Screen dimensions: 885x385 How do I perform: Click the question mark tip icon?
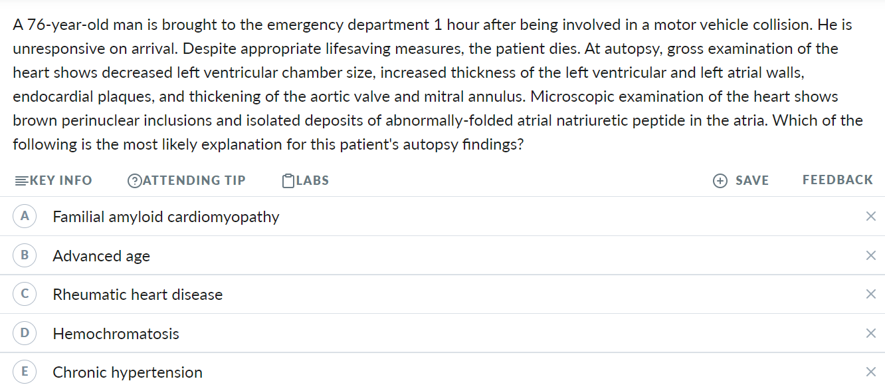pyautogui.click(x=134, y=181)
